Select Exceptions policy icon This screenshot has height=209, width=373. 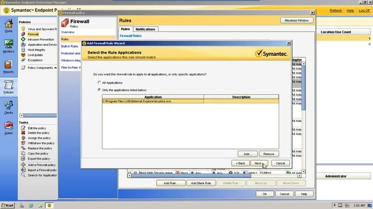coord(23,60)
